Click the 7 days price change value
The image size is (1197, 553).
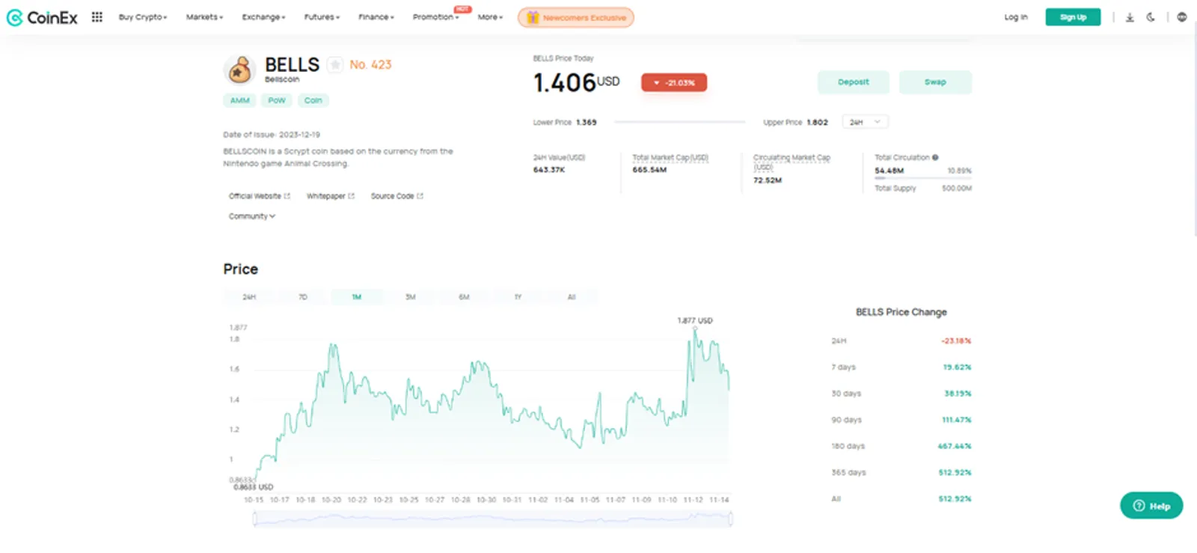click(957, 367)
